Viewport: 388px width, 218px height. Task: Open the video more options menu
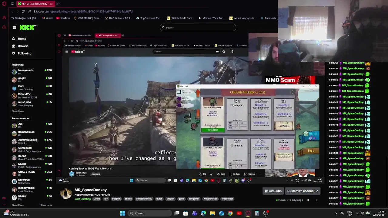(317, 200)
